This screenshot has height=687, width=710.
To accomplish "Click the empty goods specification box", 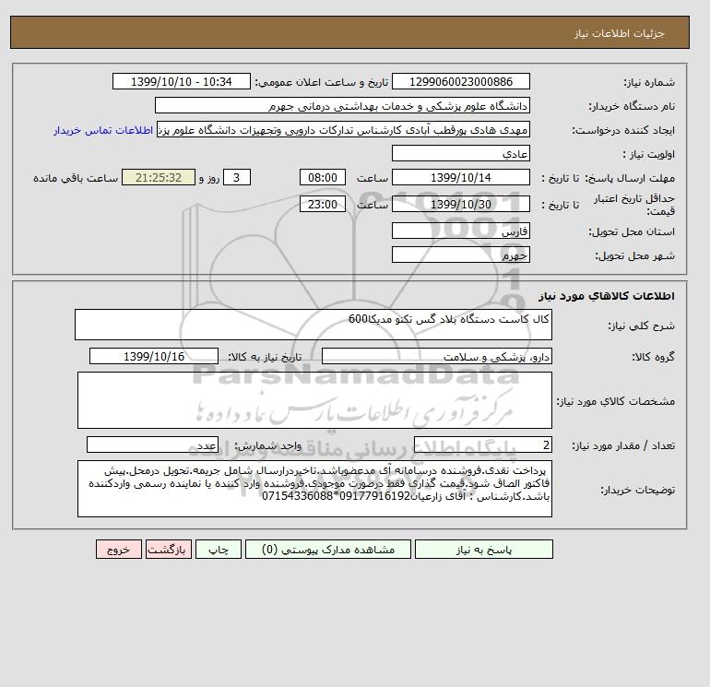I will click(314, 400).
